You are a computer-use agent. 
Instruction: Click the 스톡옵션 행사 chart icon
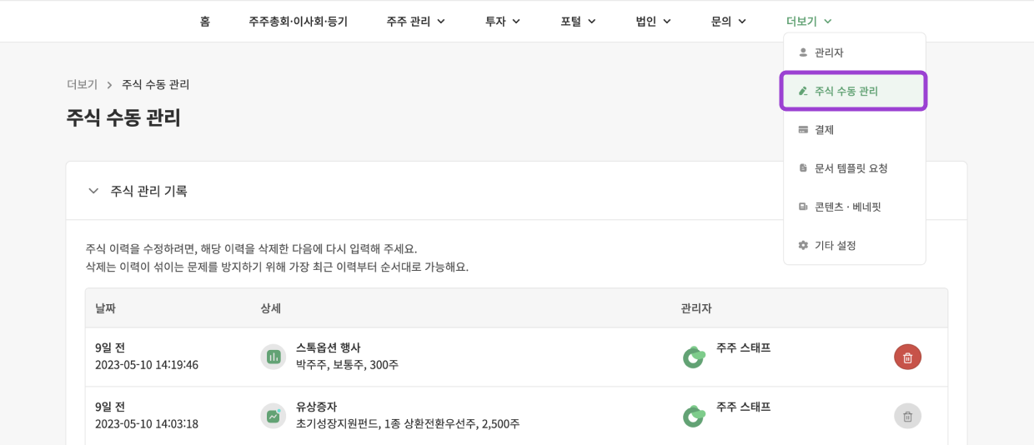(273, 357)
